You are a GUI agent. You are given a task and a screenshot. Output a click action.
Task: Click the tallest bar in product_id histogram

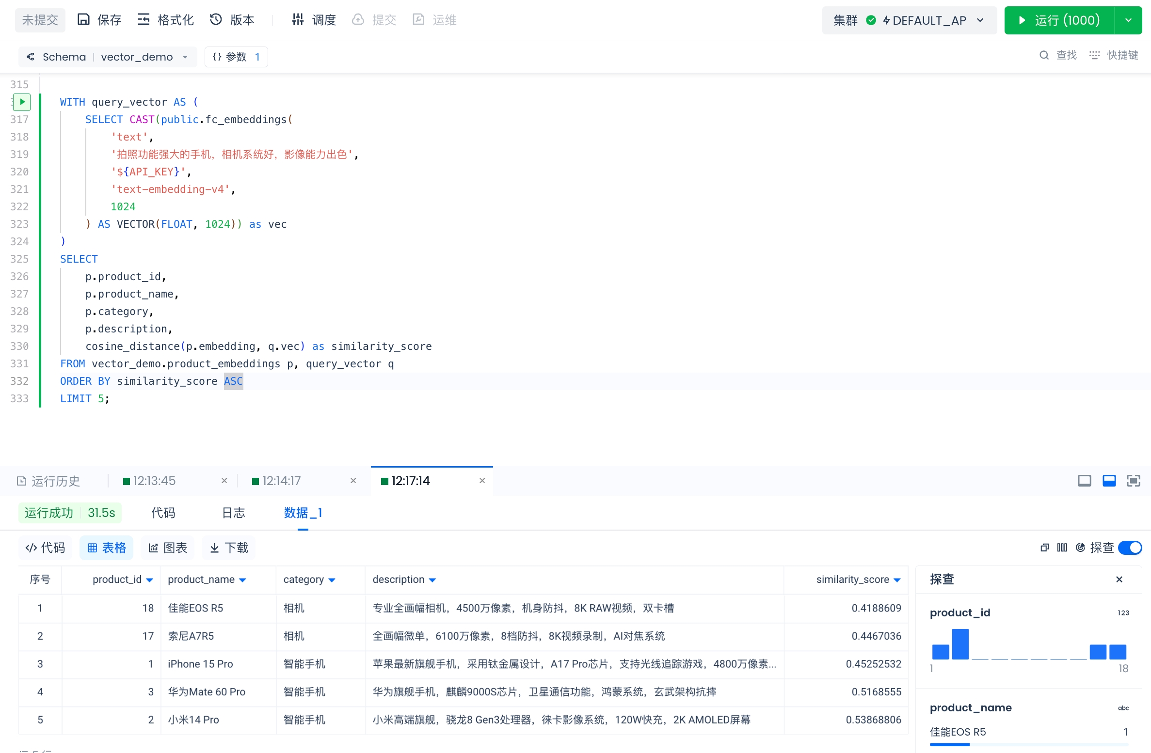tap(960, 644)
